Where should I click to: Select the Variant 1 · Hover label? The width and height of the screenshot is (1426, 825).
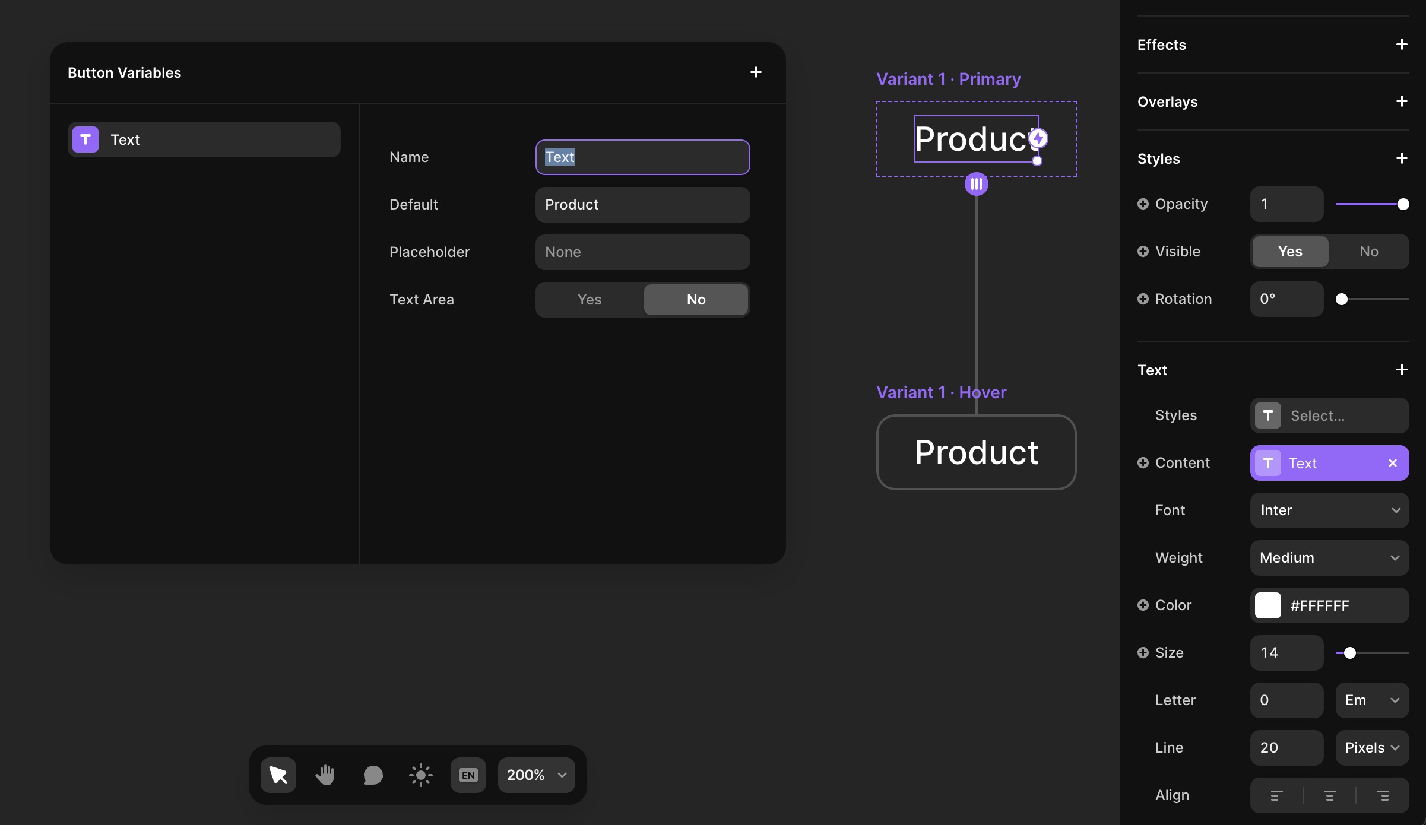(941, 392)
